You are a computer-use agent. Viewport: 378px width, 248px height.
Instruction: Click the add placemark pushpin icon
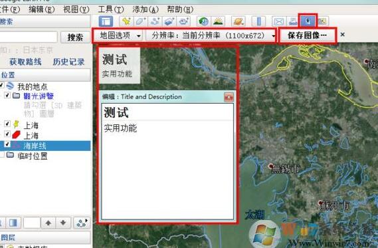click(126, 21)
